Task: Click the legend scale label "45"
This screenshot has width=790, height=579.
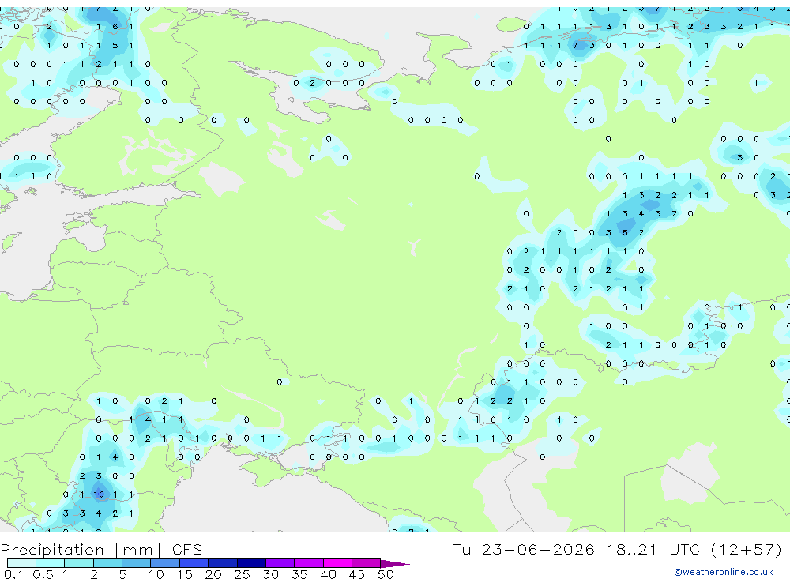Action: (357, 574)
